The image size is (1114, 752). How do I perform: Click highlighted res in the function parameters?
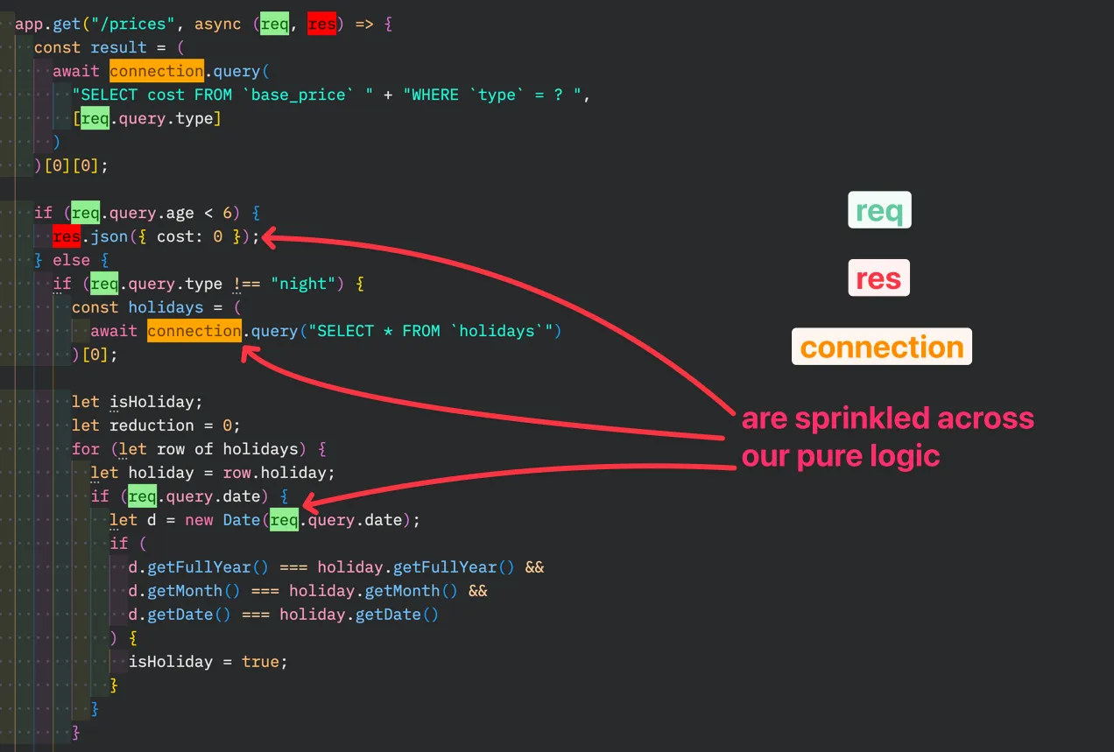(x=321, y=24)
